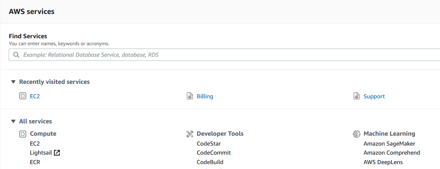Open AWS DeepLens under Machine Learning
This screenshot has width=440, height=169.
point(383,162)
